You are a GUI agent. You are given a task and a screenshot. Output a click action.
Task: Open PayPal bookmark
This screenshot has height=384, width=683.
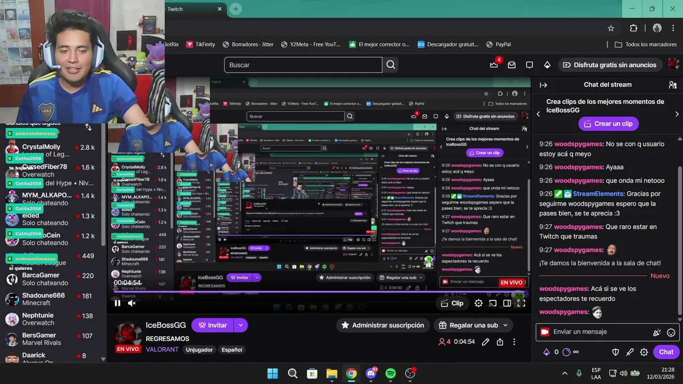pos(498,44)
